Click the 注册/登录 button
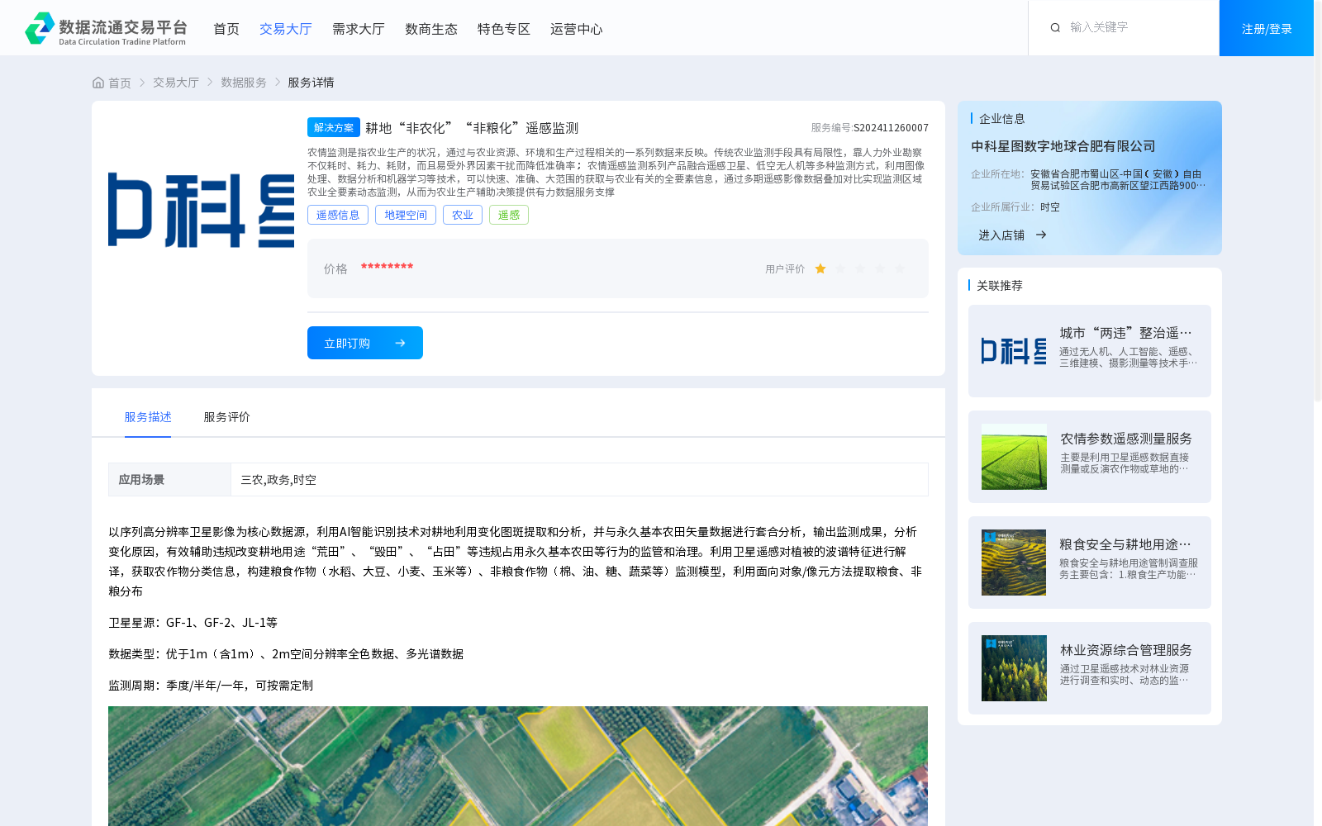 point(1267,28)
